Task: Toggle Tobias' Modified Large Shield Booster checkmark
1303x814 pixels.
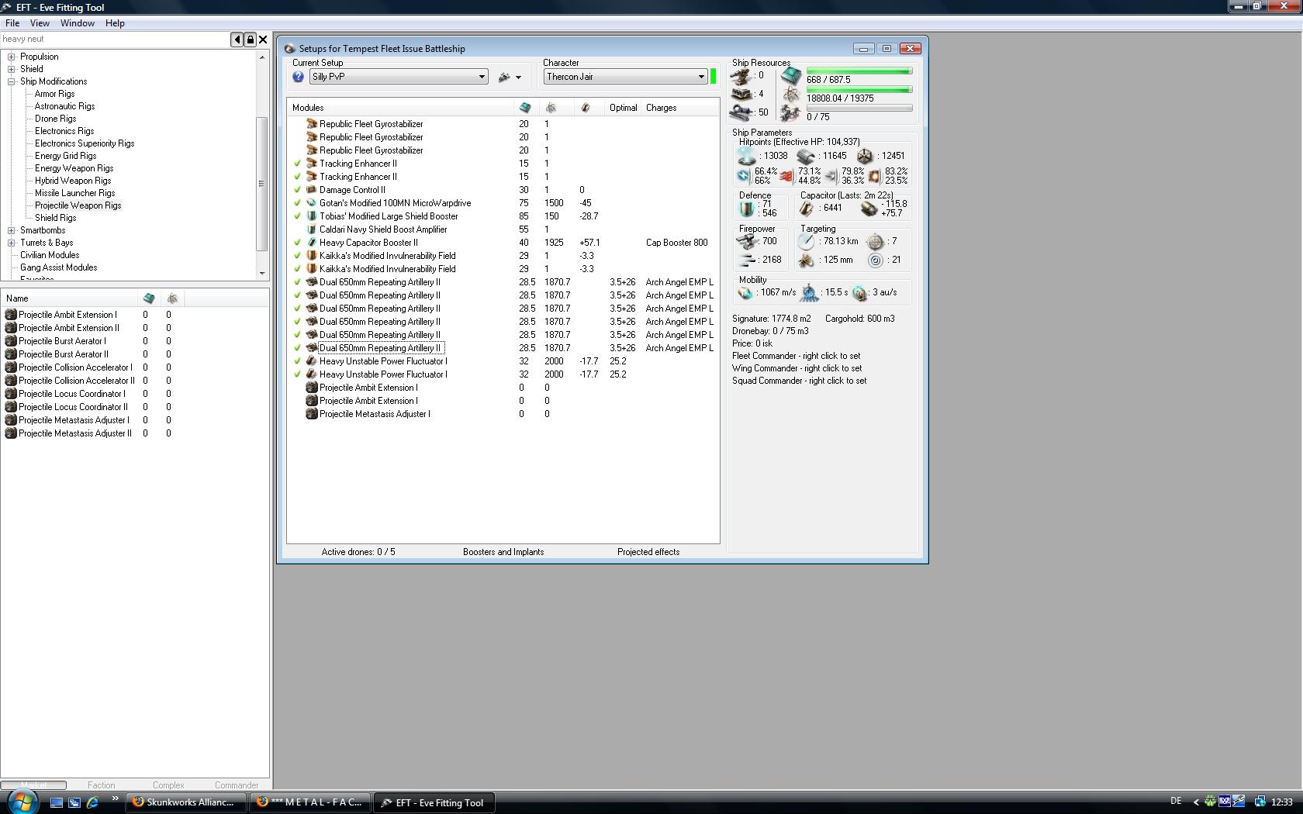Action: (x=297, y=216)
